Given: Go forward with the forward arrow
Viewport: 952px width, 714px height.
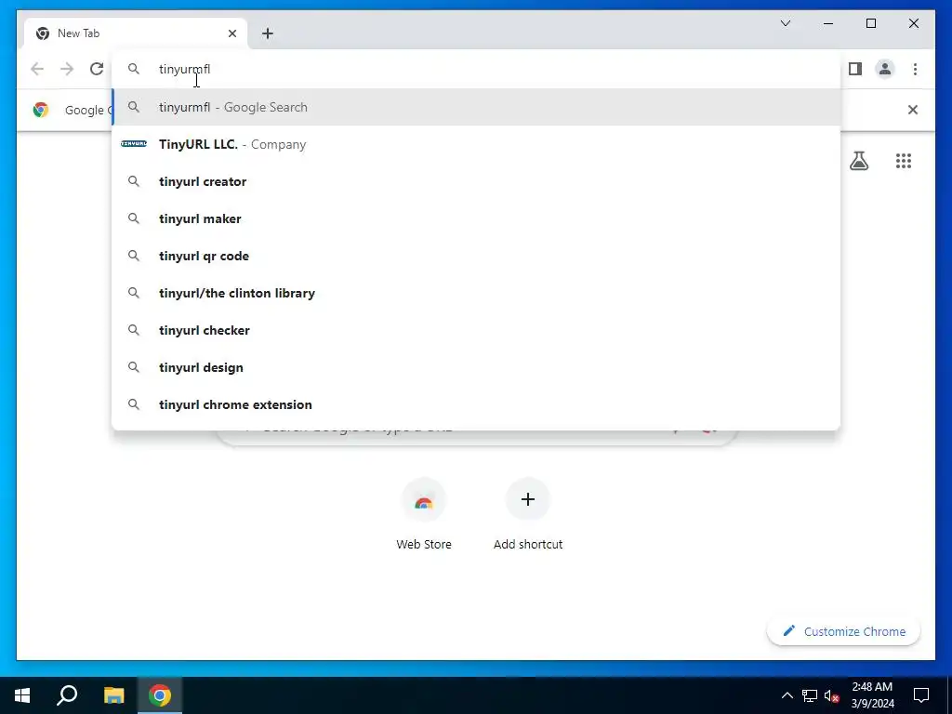Looking at the screenshot, I should (x=67, y=69).
